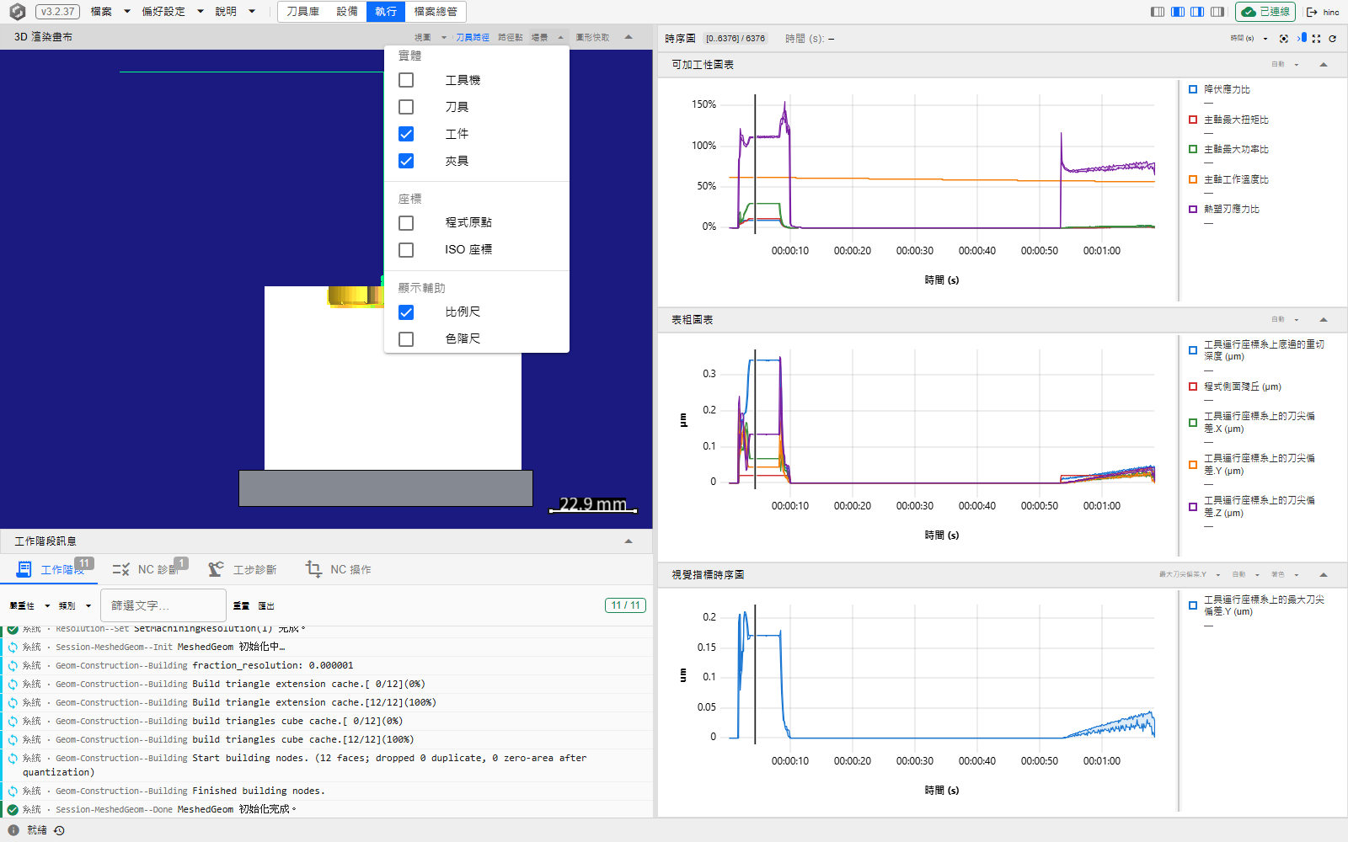
Task: Switch to the 檔案總管 tab
Action: (436, 12)
